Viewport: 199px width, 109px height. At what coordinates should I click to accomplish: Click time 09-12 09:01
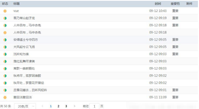[x=158, y=90]
